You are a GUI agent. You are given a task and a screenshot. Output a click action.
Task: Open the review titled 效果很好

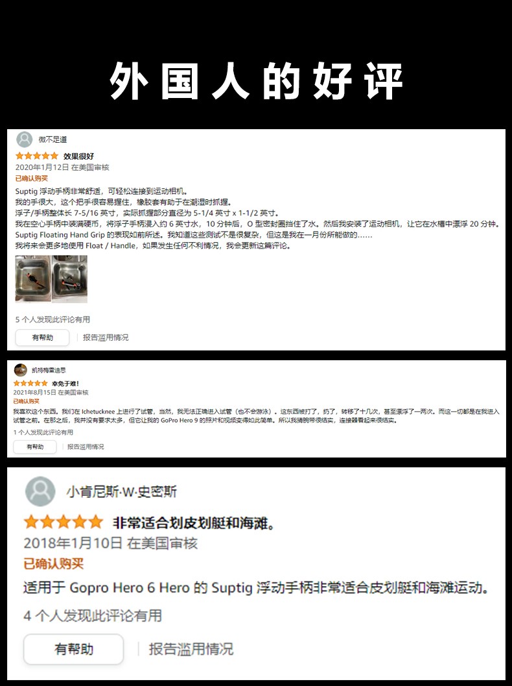(x=78, y=156)
